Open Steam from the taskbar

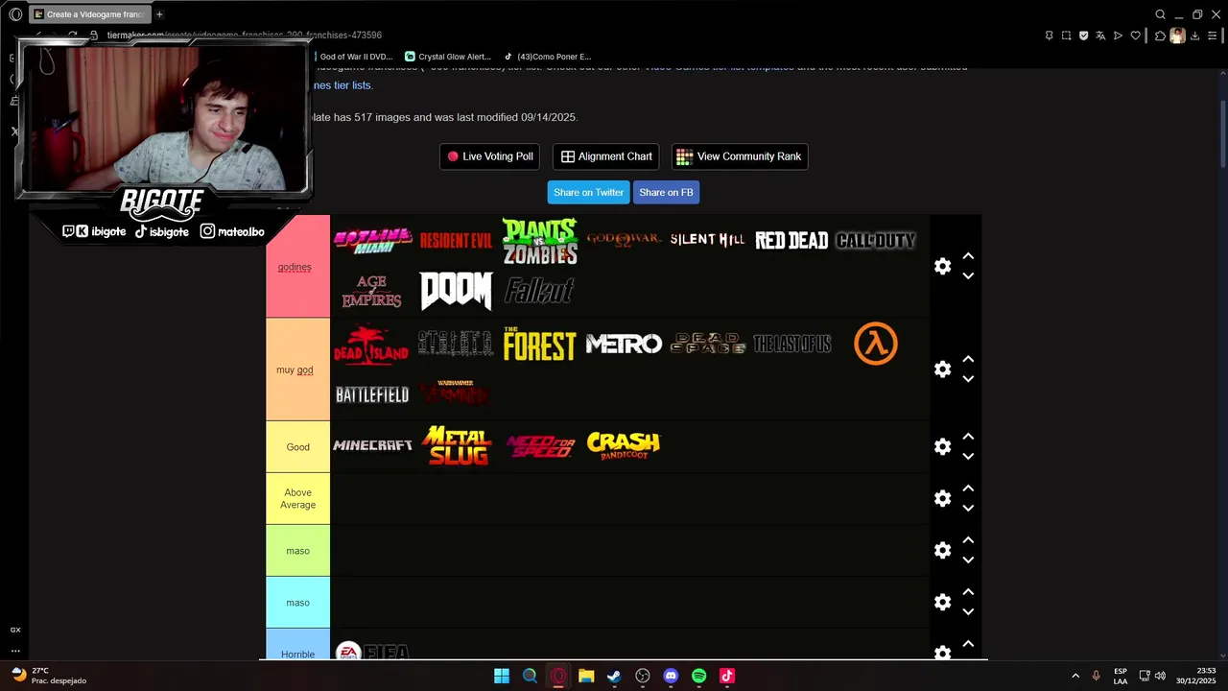click(x=614, y=676)
